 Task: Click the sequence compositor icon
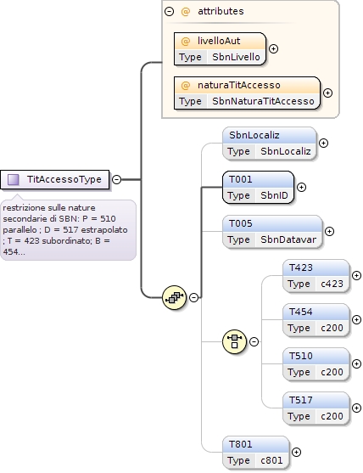174,297
